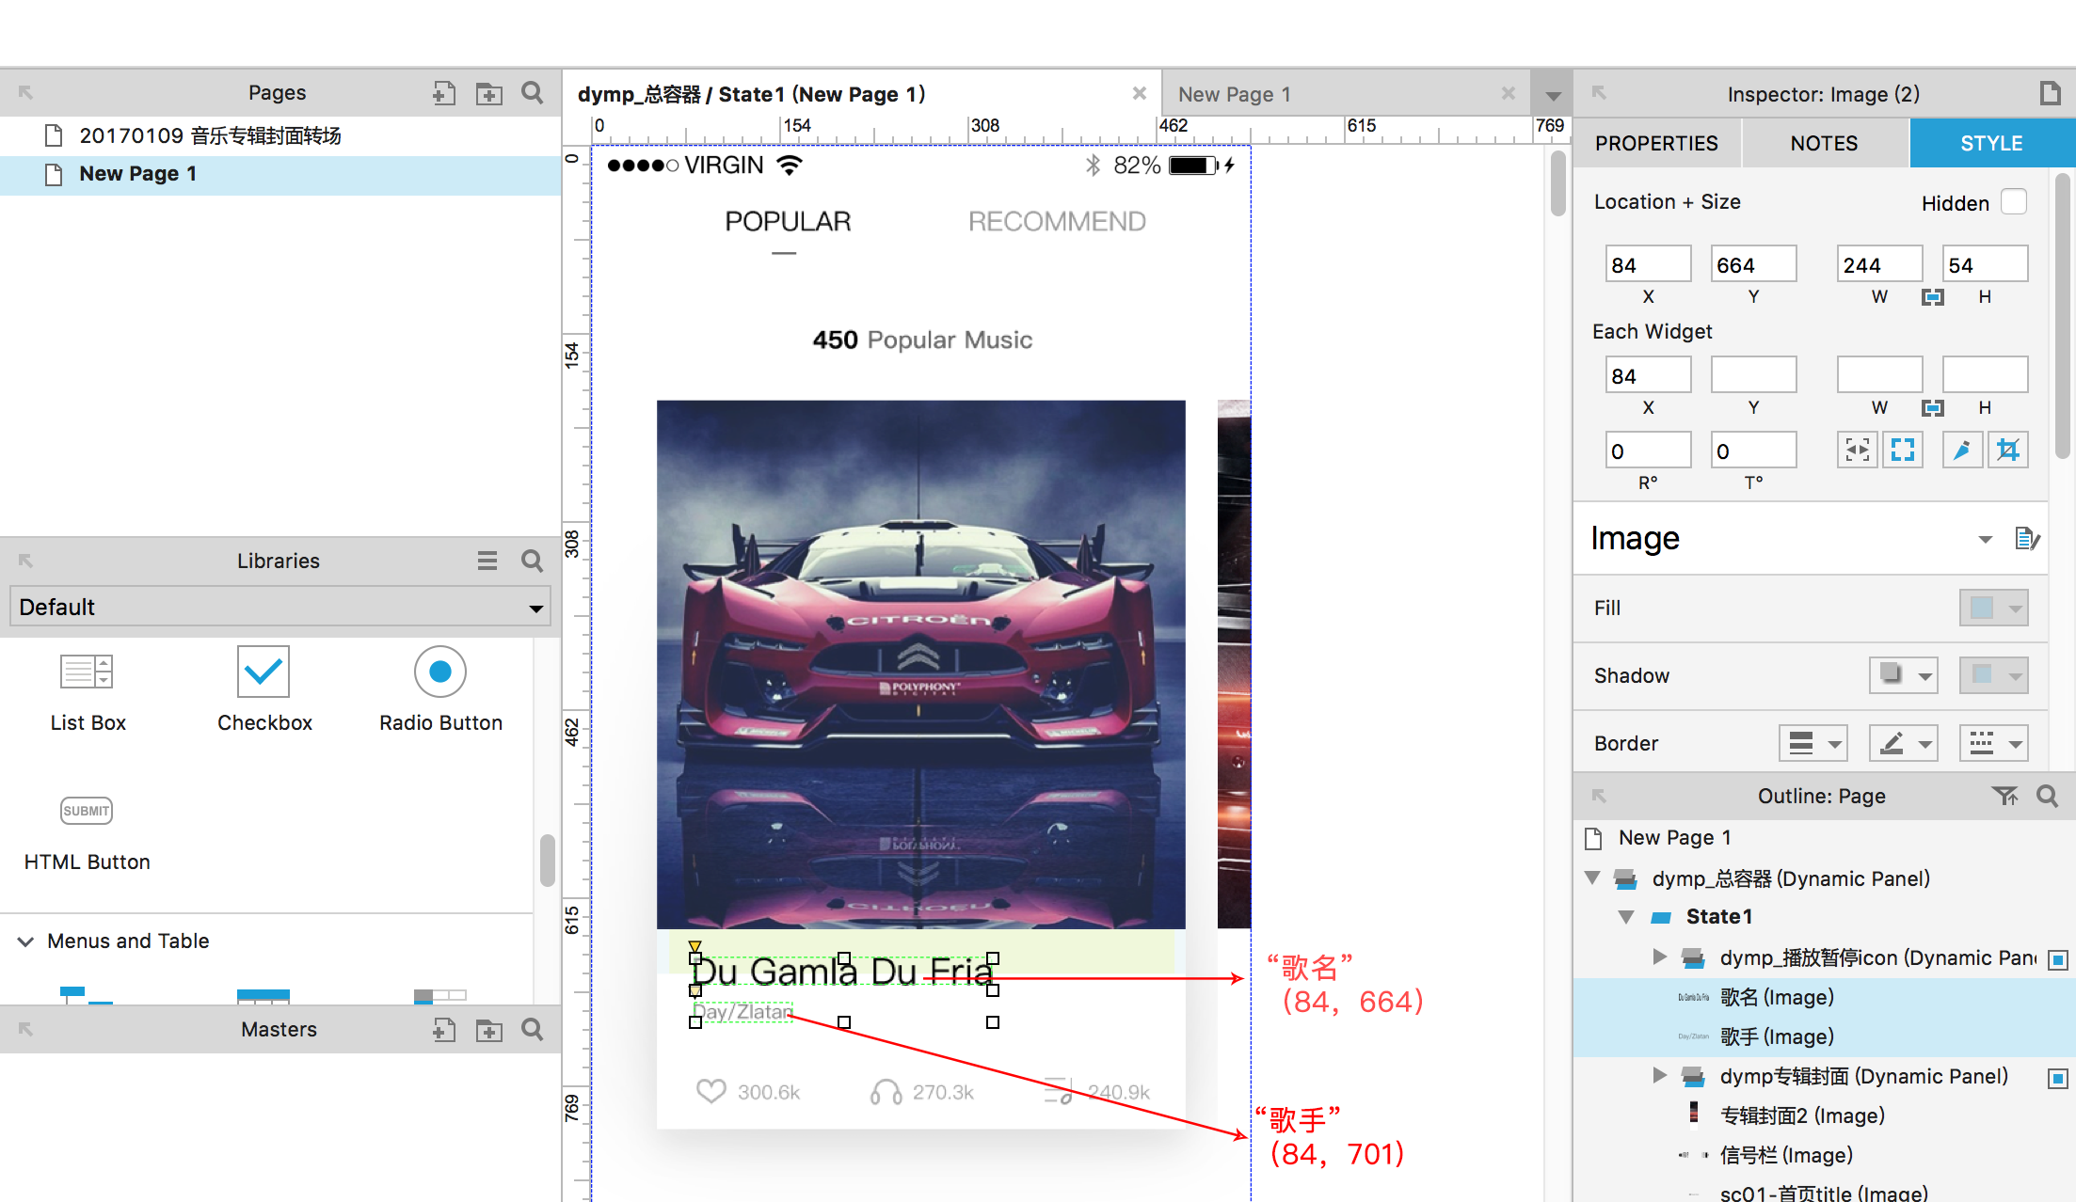Viewport: 2076px width, 1202px height.
Task: Click the Radio Button widget in Libraries
Action: click(439, 672)
